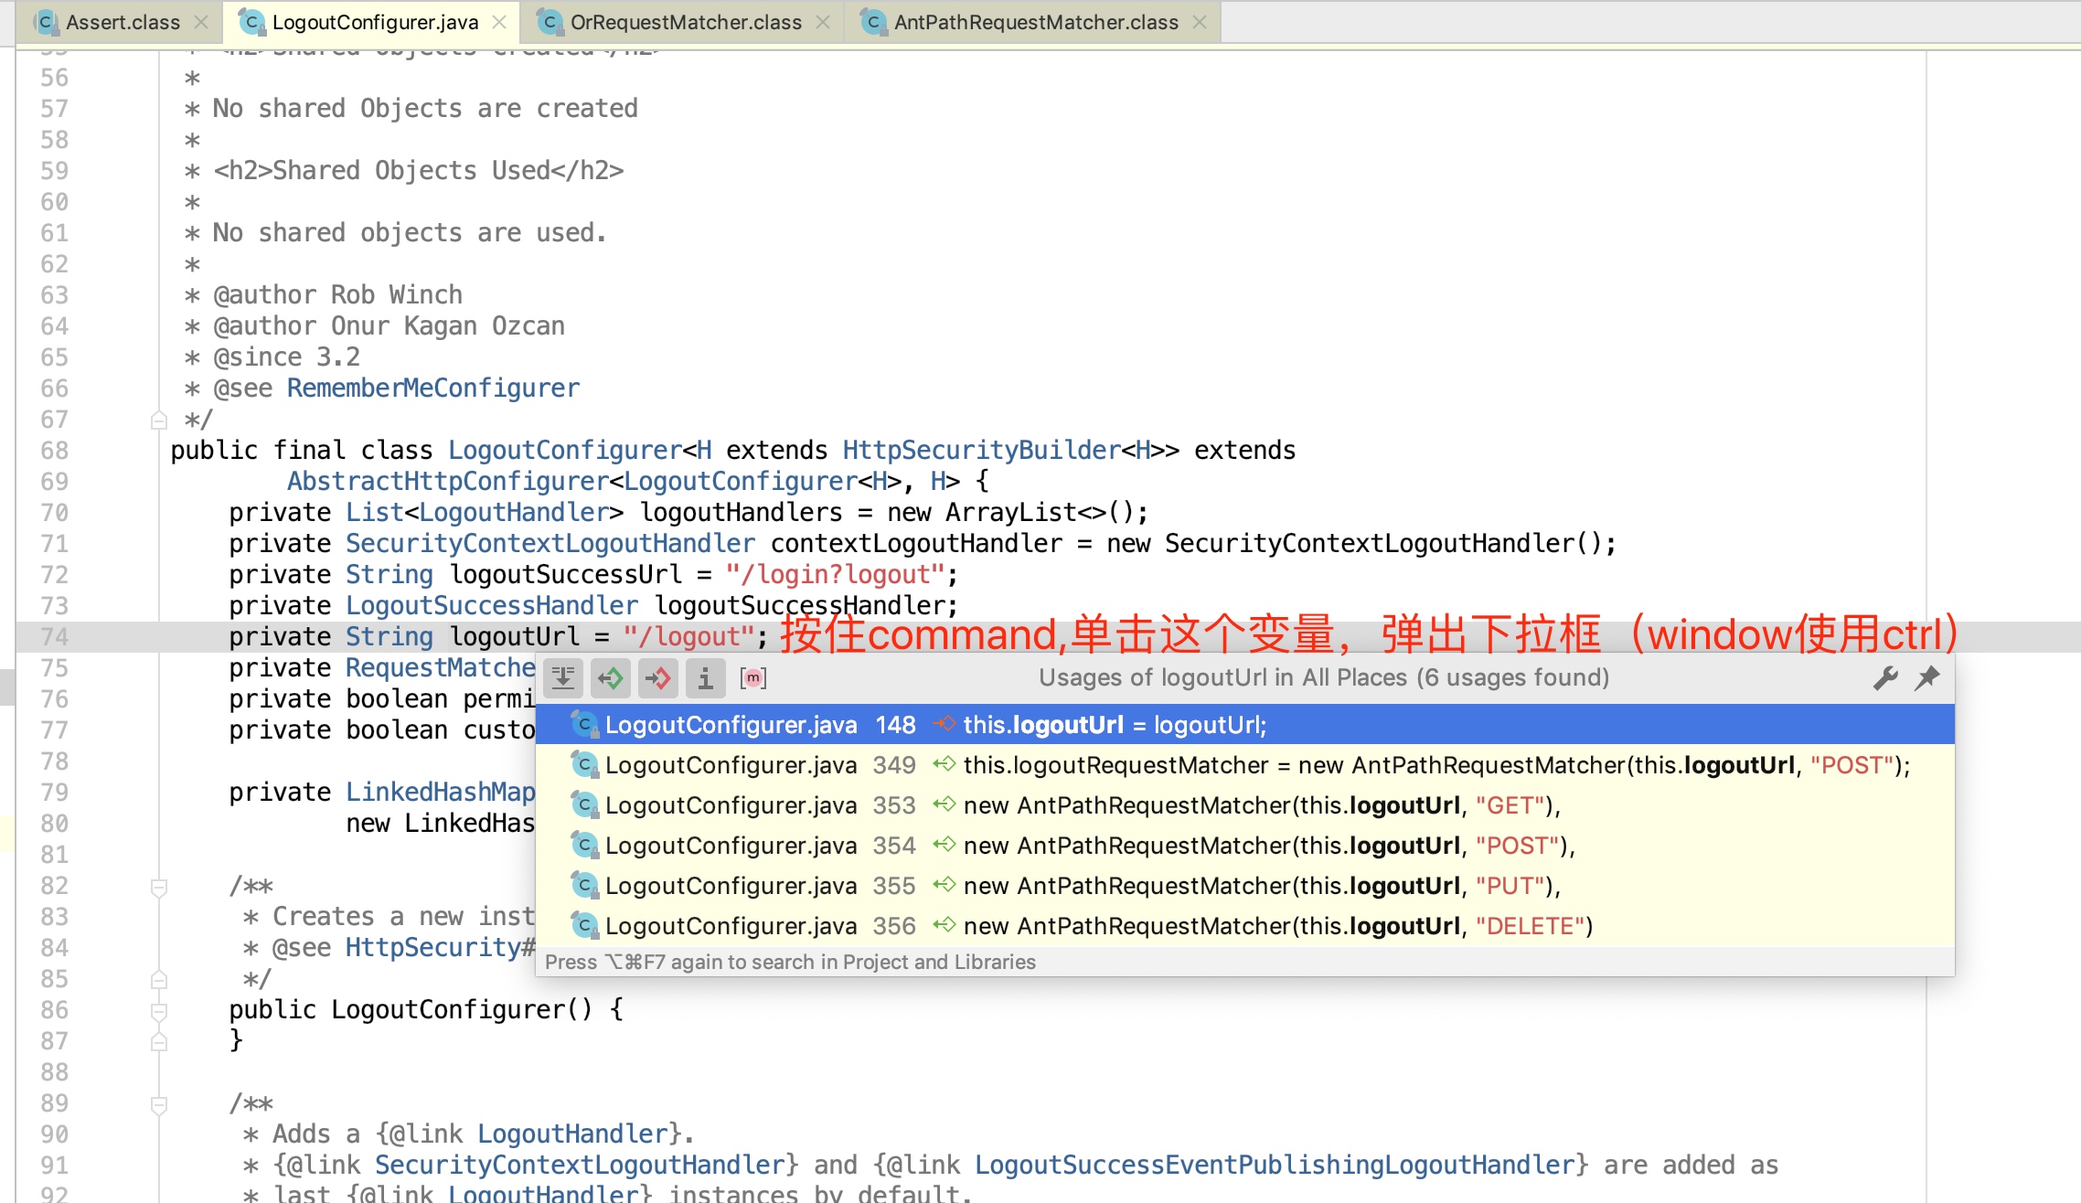The image size is (2081, 1203).
Task: Toggle the show import statements filter
Action: (x=705, y=677)
